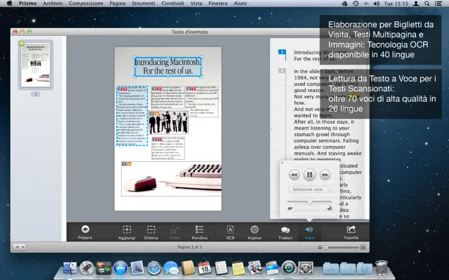Open the Traduci translate tool
449x280 pixels.
pyautogui.click(x=285, y=229)
